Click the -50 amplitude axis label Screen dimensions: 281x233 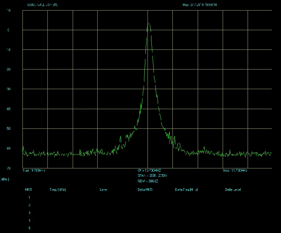(8, 128)
